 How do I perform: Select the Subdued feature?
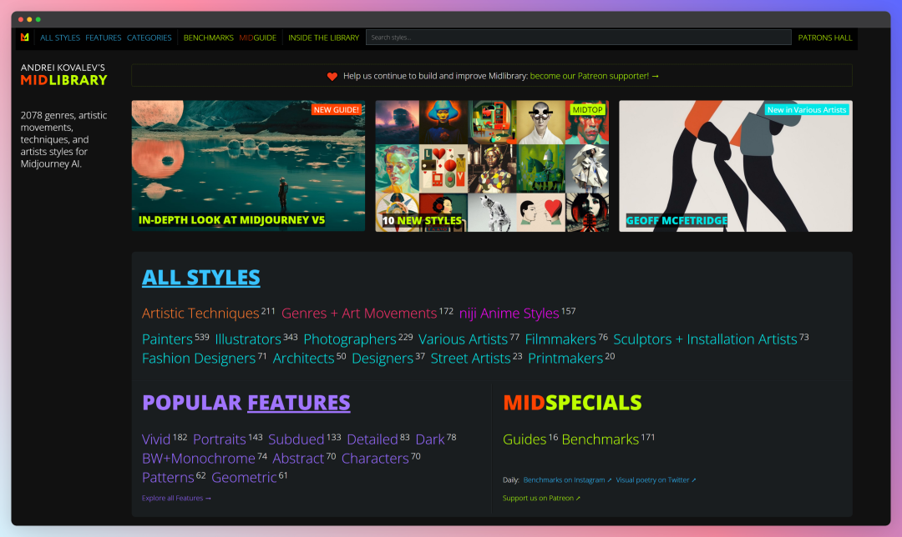click(296, 439)
